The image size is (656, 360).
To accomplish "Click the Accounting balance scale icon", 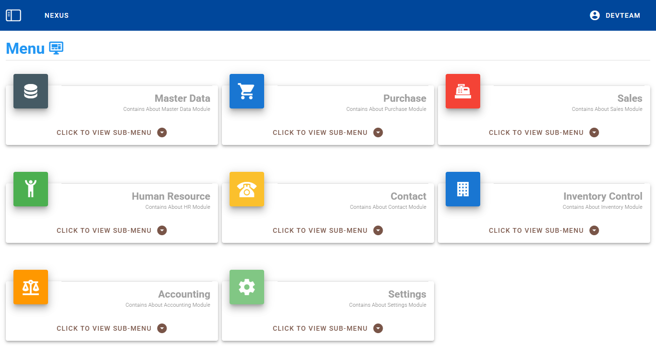I will pos(31,287).
